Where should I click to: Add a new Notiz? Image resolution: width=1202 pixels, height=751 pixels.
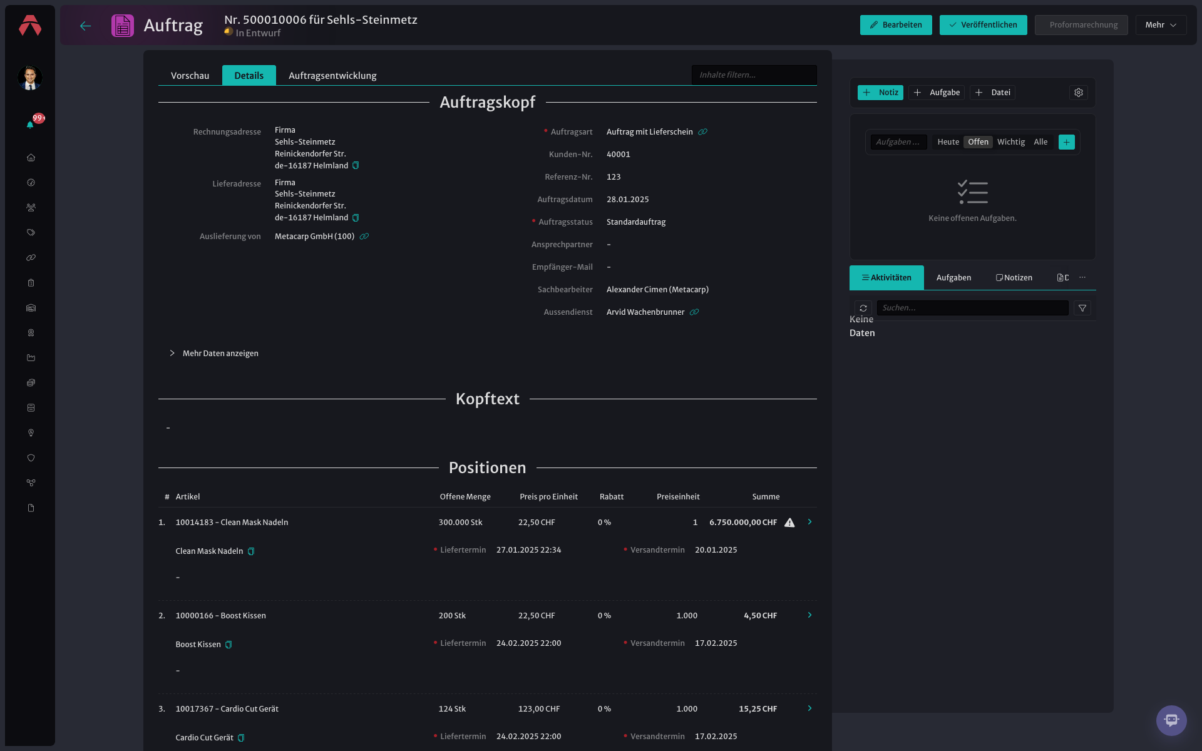click(880, 93)
